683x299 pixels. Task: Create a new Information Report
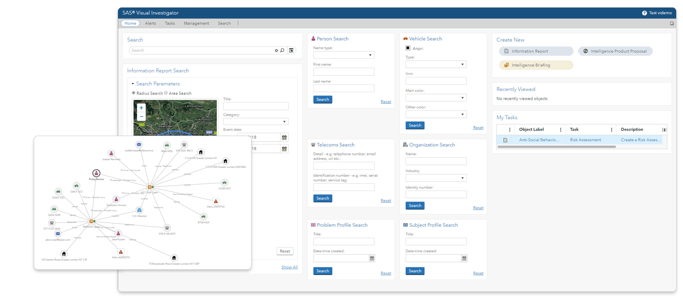pyautogui.click(x=536, y=51)
